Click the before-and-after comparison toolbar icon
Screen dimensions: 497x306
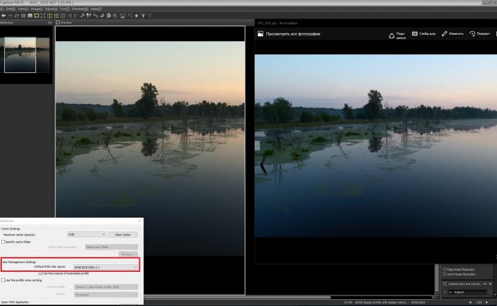click(63, 16)
